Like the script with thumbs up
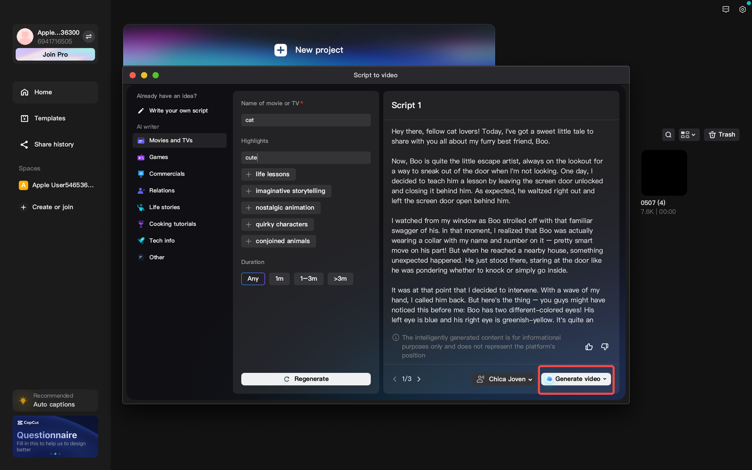Screen dimensions: 752x470 click(x=589, y=347)
